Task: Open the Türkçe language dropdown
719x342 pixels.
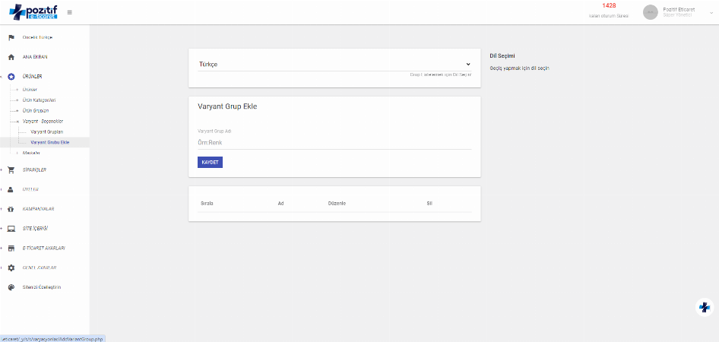Action: (x=334, y=65)
